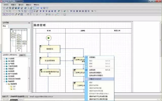Expand the 生产管理 tree node

pos(4,64)
